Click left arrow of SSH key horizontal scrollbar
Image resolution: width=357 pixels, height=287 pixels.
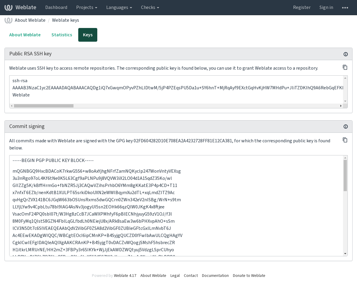click(12, 106)
